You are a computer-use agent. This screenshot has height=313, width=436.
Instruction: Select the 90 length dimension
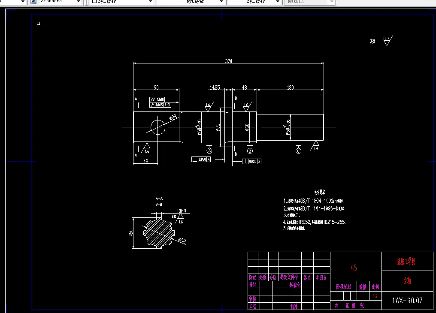coord(156,87)
